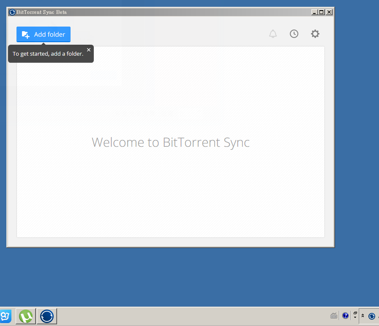Click the Add folder button
379x326 pixels.
(x=44, y=35)
